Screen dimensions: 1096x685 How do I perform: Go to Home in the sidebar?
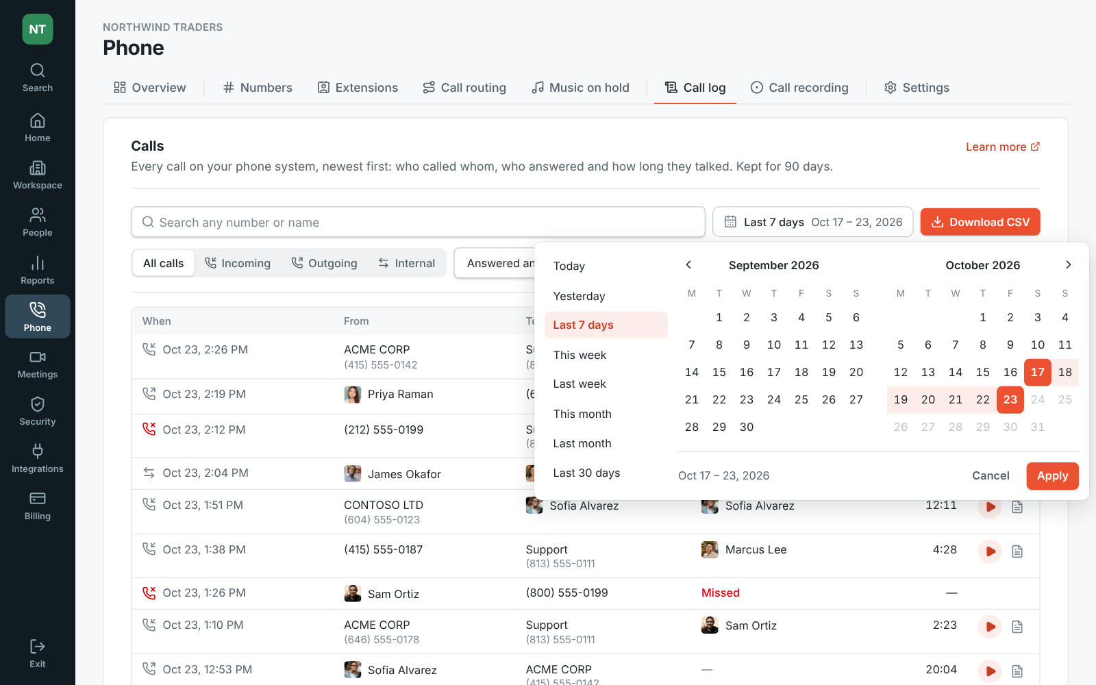pyautogui.click(x=38, y=128)
